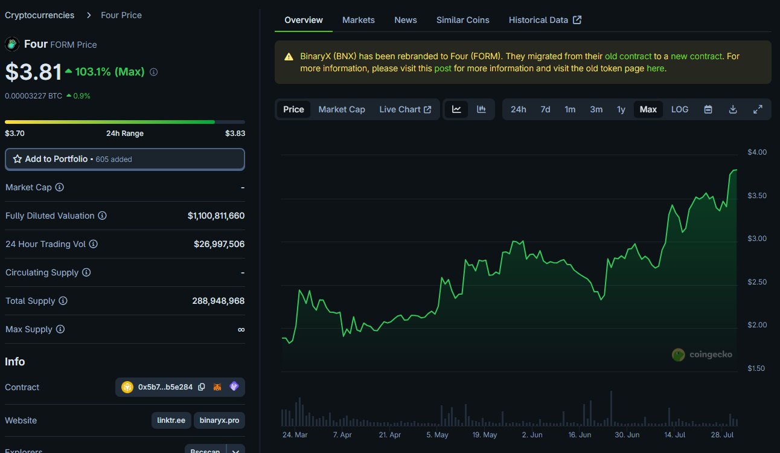Show Market Cap info tooltip icon
The width and height of the screenshot is (780, 453).
point(59,187)
